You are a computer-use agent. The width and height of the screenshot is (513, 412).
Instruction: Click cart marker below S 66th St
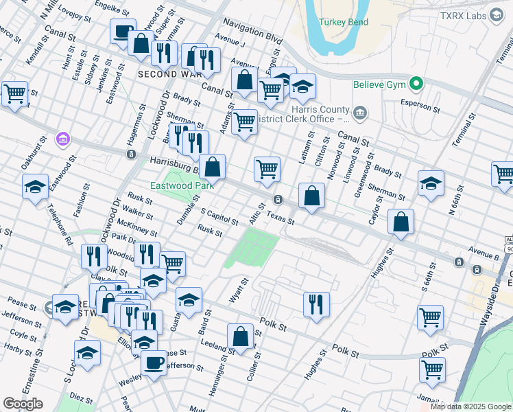point(430,319)
